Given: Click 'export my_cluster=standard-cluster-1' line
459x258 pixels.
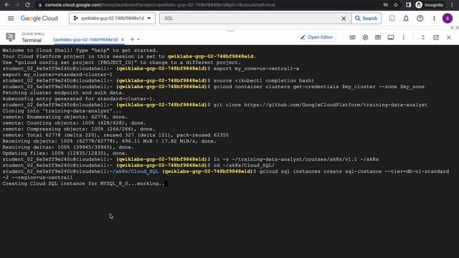Looking at the screenshot, I should (x=57, y=75).
